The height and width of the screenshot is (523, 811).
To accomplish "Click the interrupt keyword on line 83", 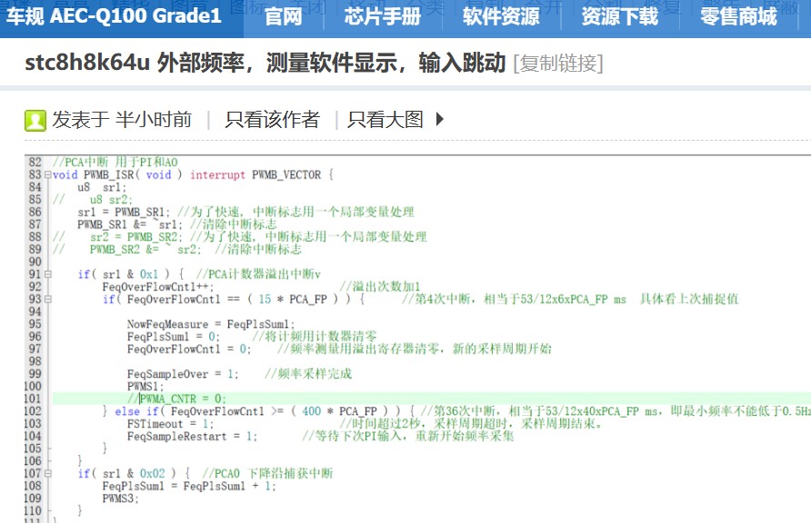I will pyautogui.click(x=217, y=175).
